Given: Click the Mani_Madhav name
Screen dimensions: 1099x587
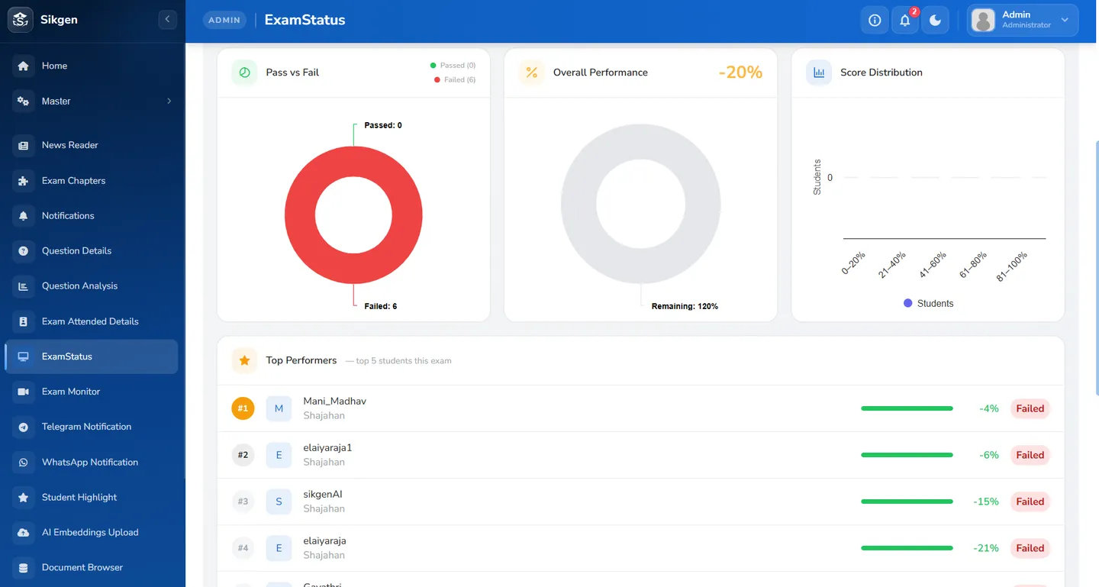Looking at the screenshot, I should pyautogui.click(x=335, y=401).
